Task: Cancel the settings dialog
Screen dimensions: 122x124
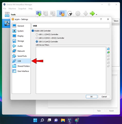Action: [x=104, y=97]
